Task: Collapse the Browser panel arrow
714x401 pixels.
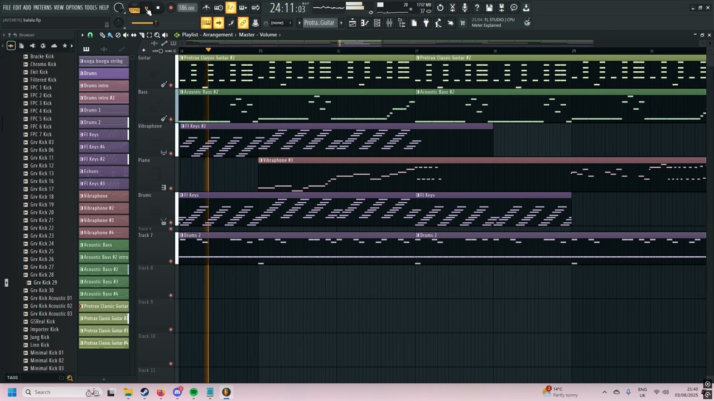Action: (3, 35)
